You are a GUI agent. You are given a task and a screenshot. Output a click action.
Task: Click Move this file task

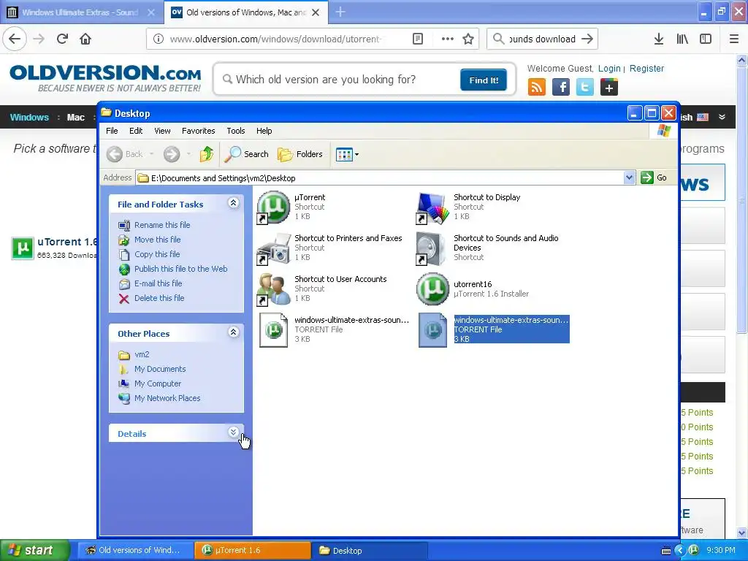(x=158, y=240)
